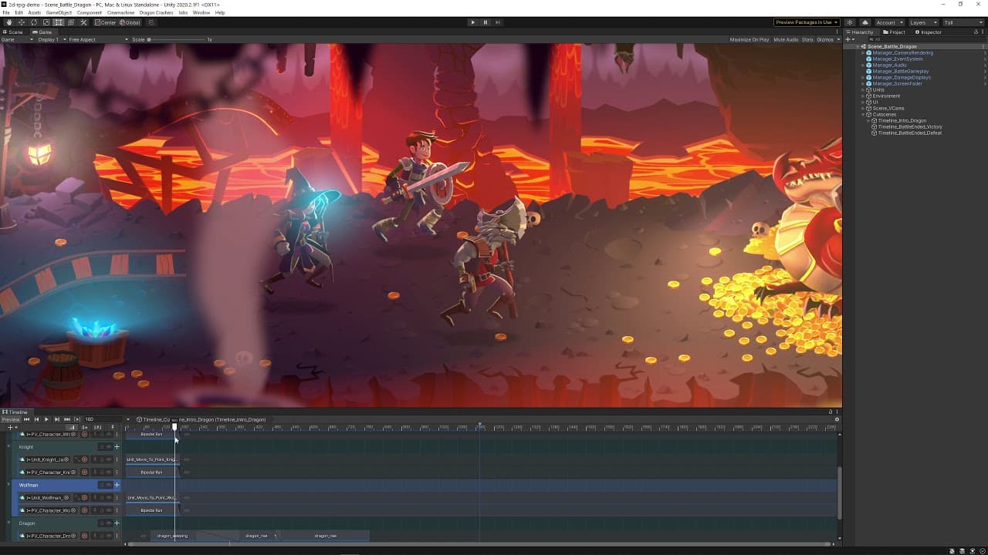Click the Timeline frame number field

pos(103,419)
